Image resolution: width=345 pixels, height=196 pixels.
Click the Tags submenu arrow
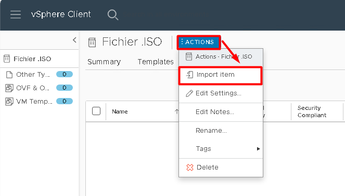[x=258, y=149]
